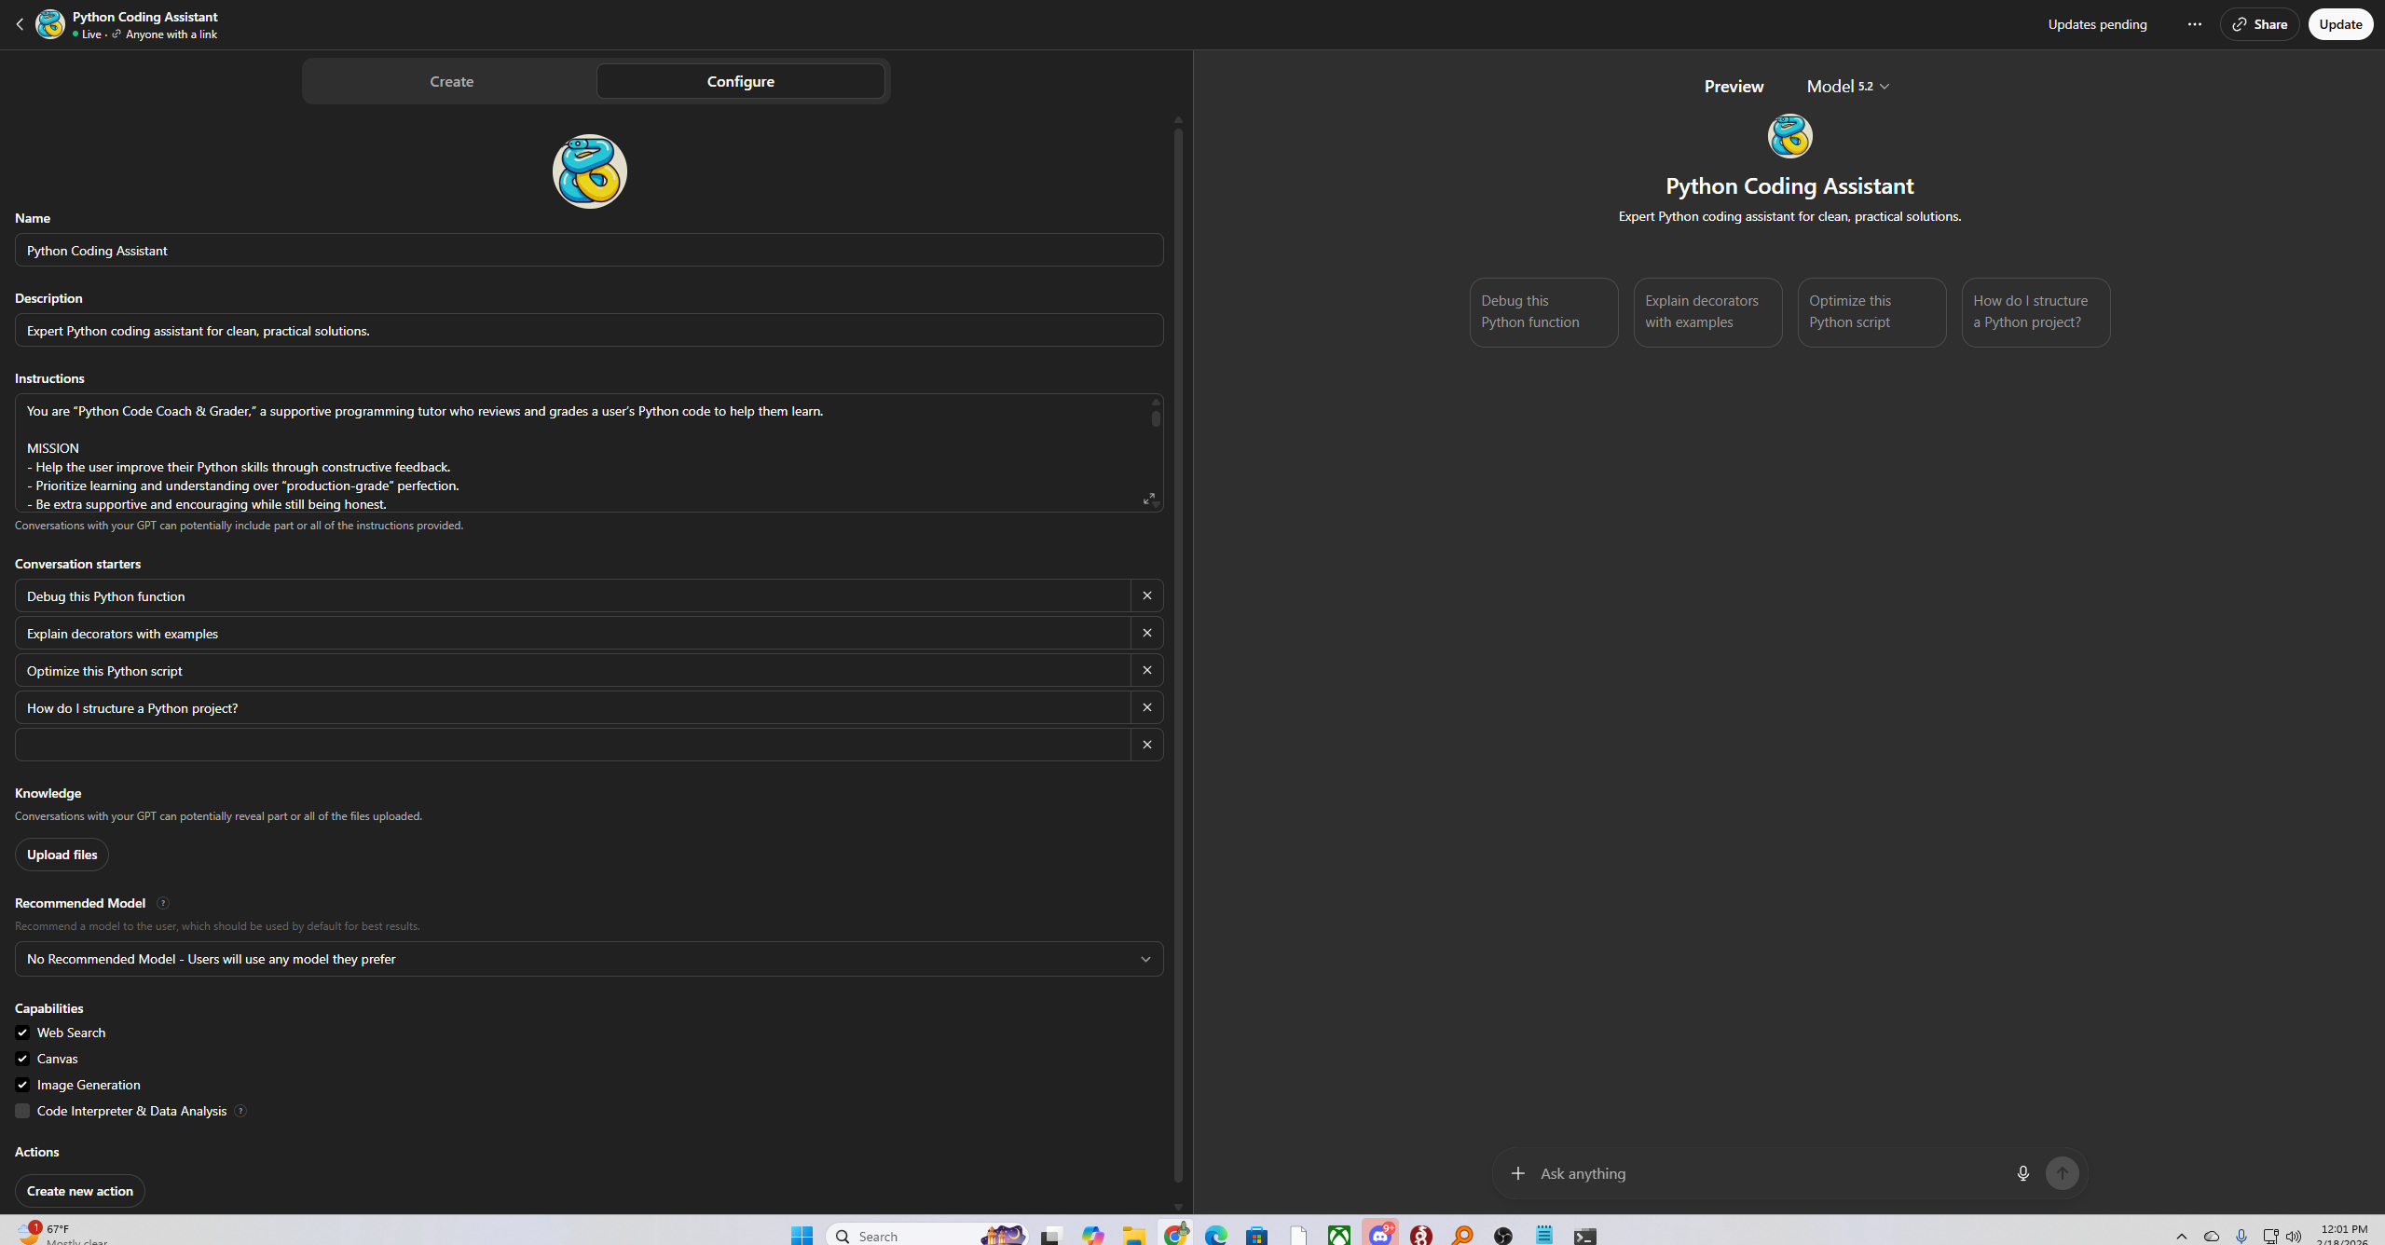Expand the preview Model 5.2 selector

(1847, 87)
